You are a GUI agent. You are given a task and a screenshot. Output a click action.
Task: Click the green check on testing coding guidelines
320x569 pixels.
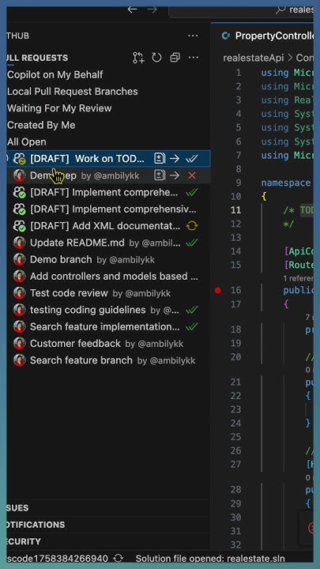click(191, 310)
